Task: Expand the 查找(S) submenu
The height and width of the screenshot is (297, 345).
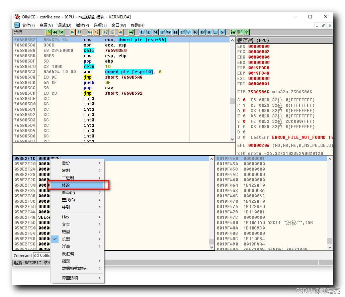Action: (x=77, y=200)
